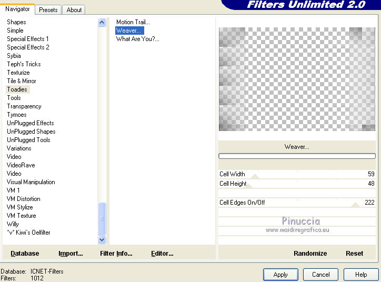Select Teph's Tricks category
The image size is (381, 282).
24,64
